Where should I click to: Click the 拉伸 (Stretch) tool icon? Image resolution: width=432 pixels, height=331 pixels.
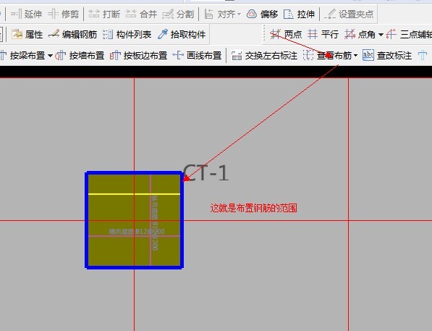pos(289,14)
